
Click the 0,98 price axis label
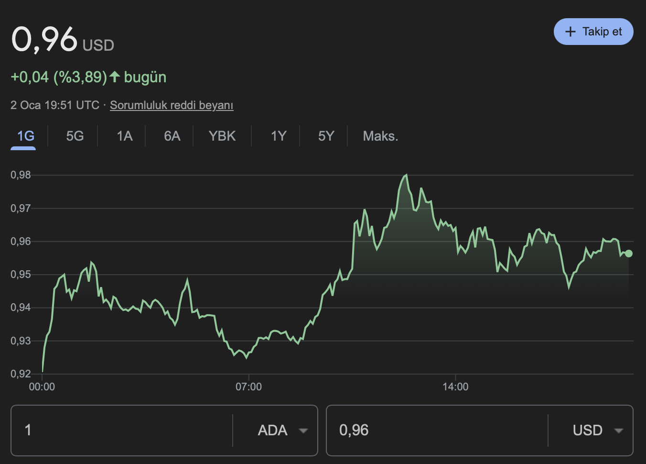click(21, 175)
